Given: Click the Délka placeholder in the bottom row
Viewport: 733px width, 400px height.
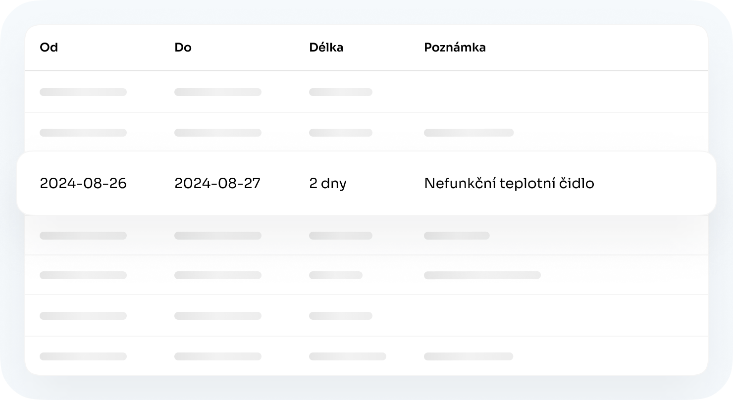Looking at the screenshot, I should point(347,356).
